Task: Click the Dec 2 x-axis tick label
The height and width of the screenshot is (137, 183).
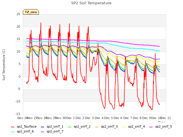Action: click(80, 118)
